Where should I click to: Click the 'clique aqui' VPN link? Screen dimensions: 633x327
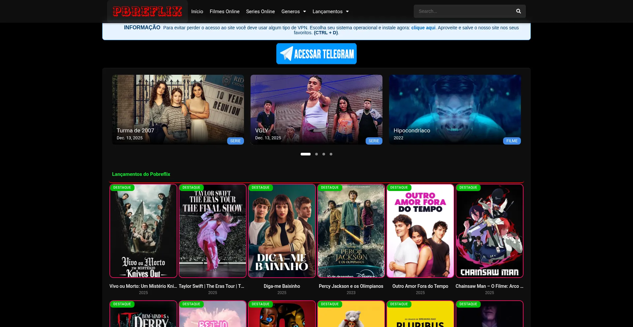[x=423, y=28]
